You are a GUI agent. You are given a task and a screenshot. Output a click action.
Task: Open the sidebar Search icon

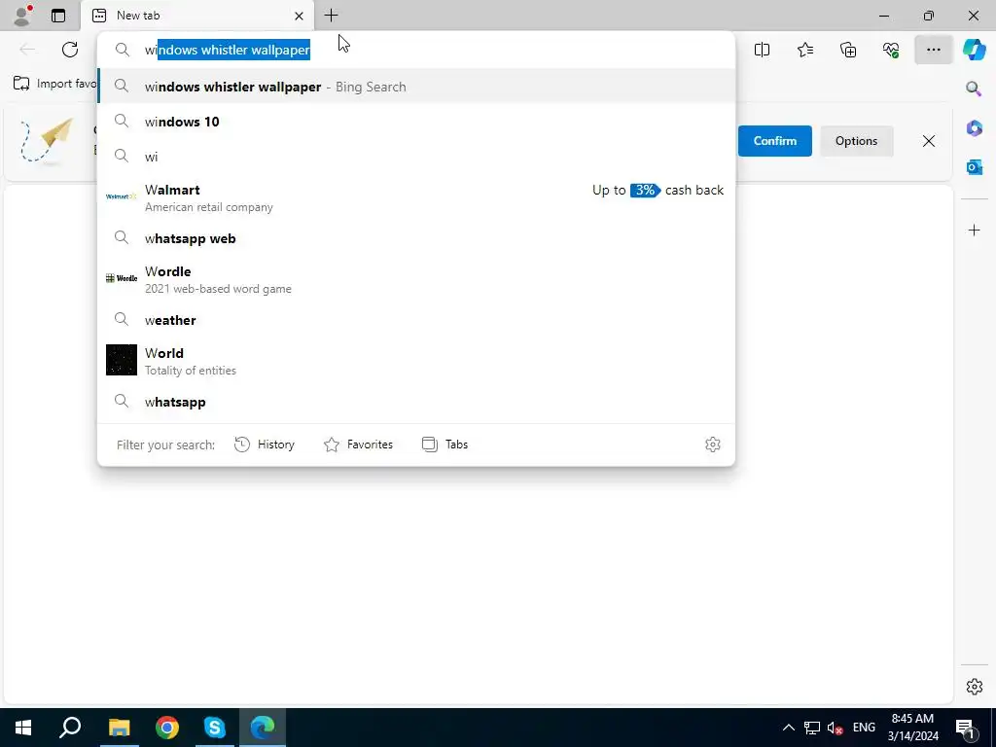pos(974,89)
